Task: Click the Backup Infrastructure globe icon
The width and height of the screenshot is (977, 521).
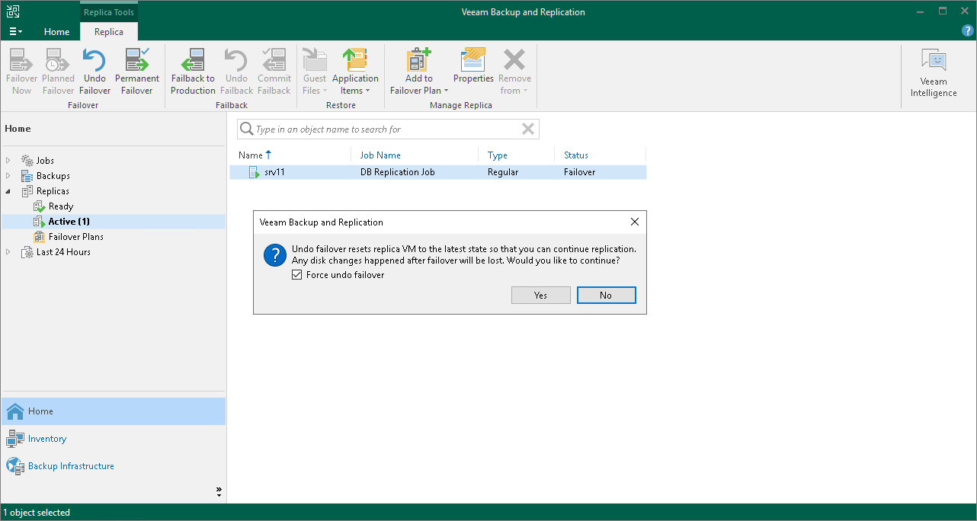Action: pos(15,466)
